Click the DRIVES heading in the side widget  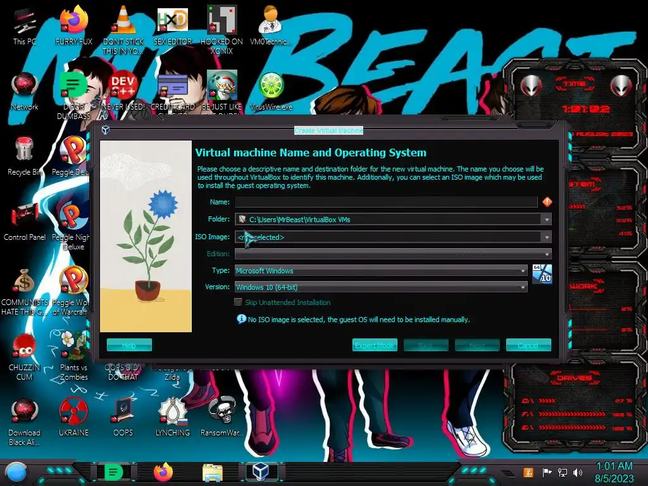tap(574, 378)
